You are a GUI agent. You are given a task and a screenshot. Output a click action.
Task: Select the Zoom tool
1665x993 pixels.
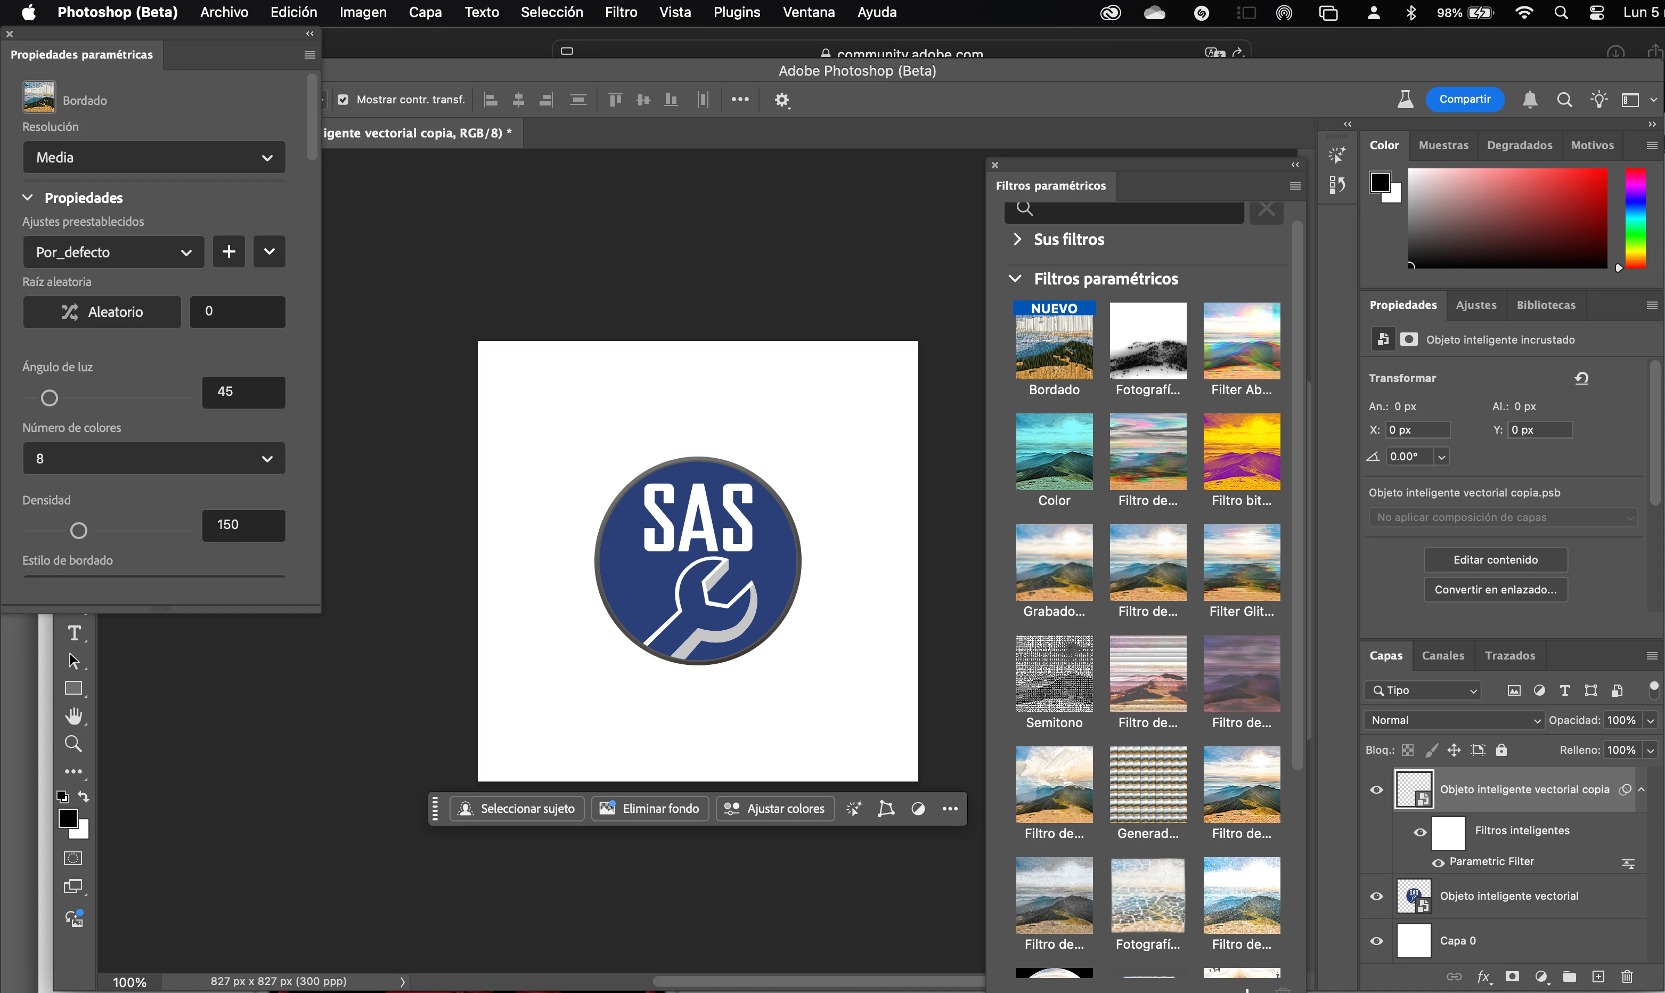pos(74,743)
